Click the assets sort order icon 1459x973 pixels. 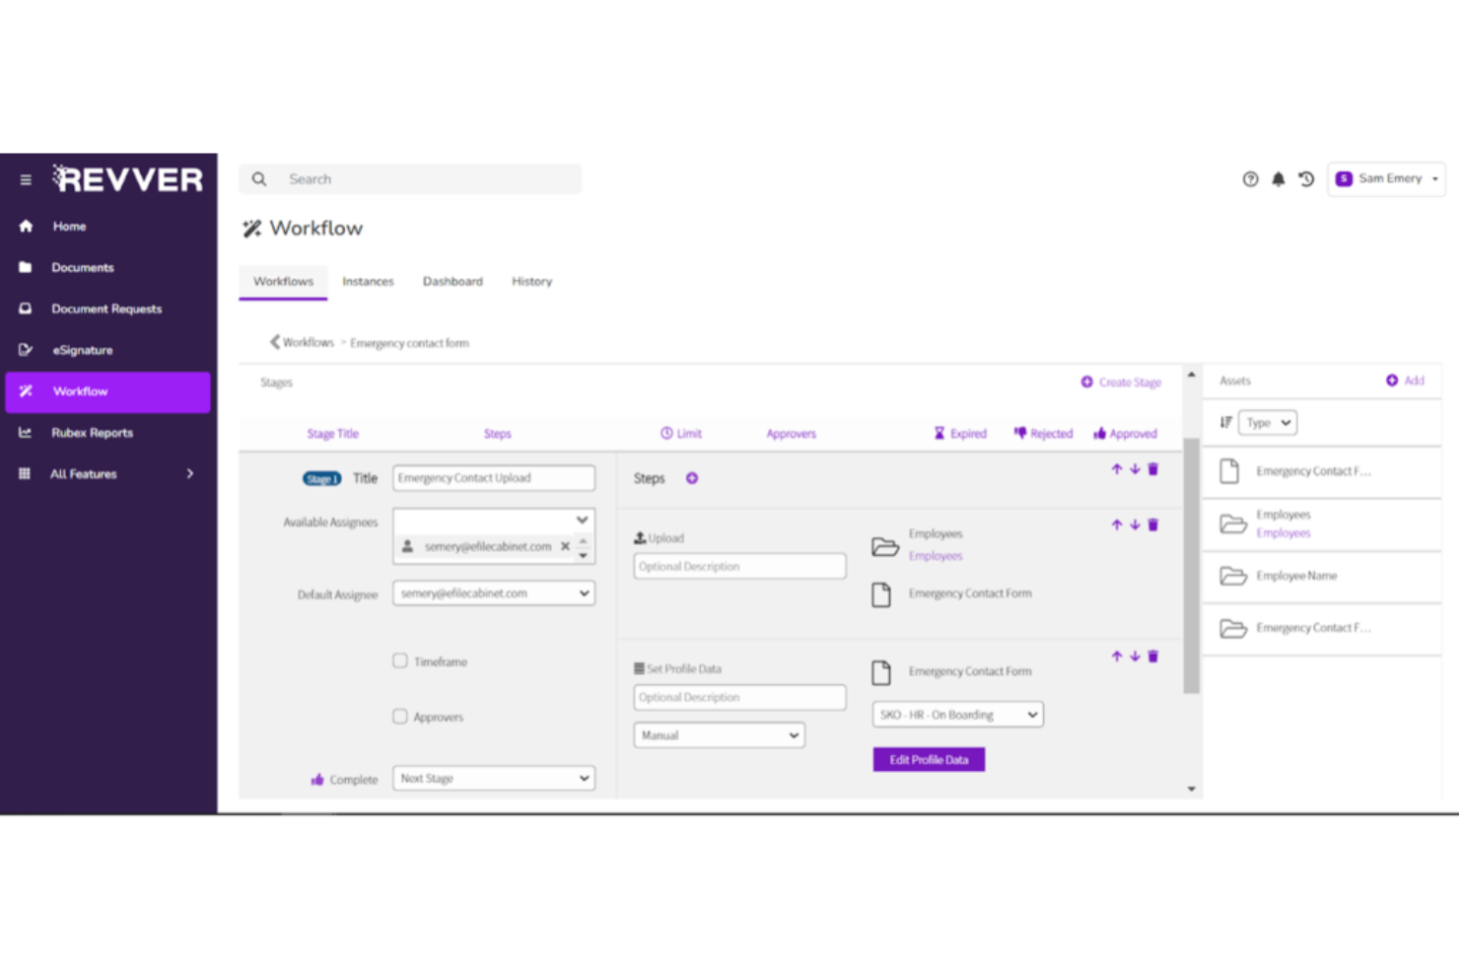(x=1225, y=423)
